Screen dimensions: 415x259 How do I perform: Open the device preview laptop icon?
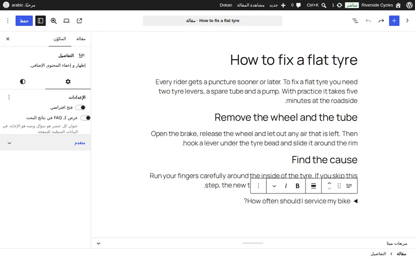coord(67,21)
